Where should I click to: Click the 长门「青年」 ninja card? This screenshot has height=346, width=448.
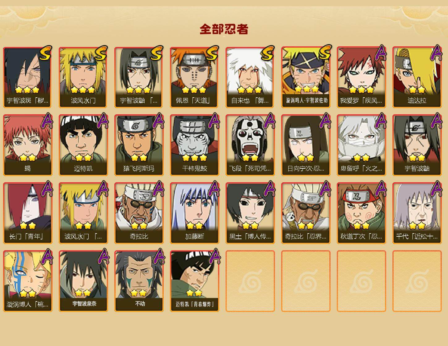(x=27, y=213)
